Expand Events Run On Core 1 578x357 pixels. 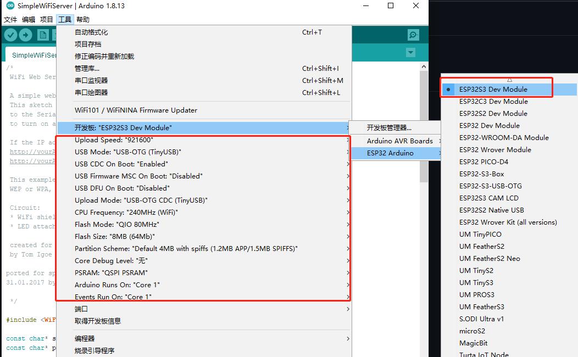204,297
